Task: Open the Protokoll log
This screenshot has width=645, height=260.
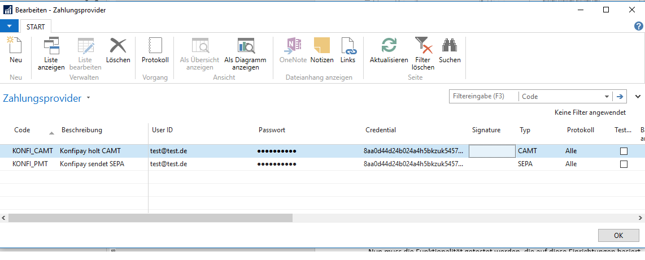Action: (x=155, y=51)
